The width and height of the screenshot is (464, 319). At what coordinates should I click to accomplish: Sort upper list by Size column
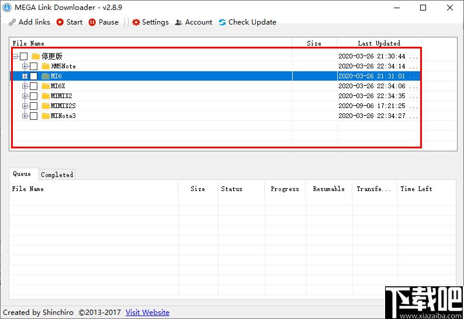314,43
